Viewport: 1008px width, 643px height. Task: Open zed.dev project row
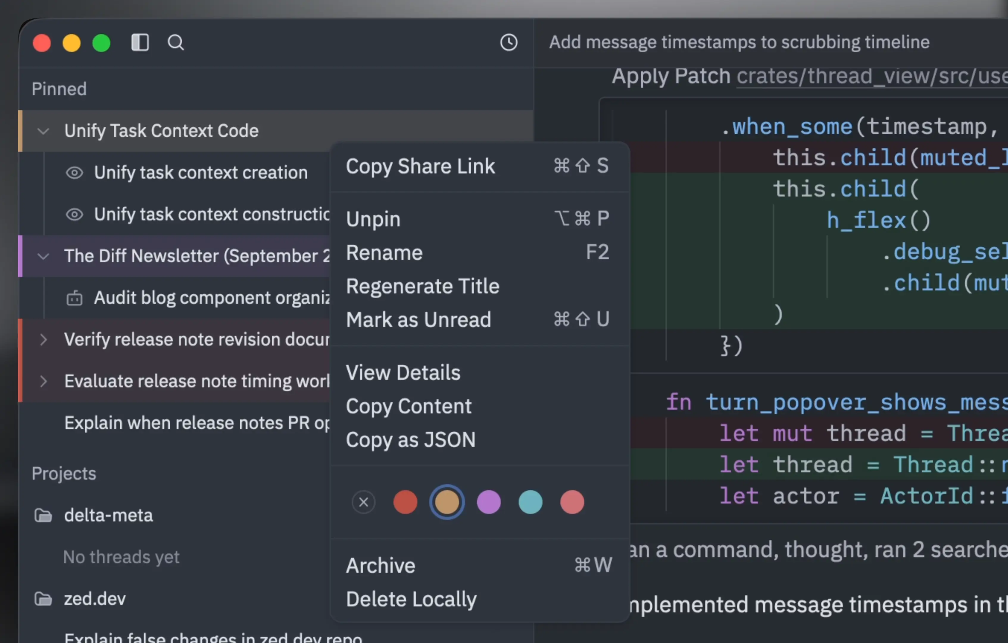pyautogui.click(x=174, y=599)
